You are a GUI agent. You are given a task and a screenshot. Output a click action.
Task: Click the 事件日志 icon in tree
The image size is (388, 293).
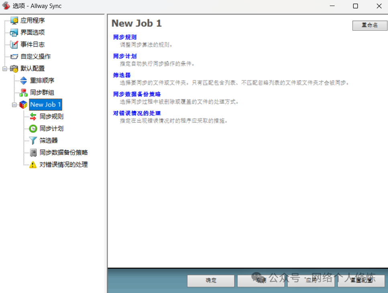click(x=14, y=44)
